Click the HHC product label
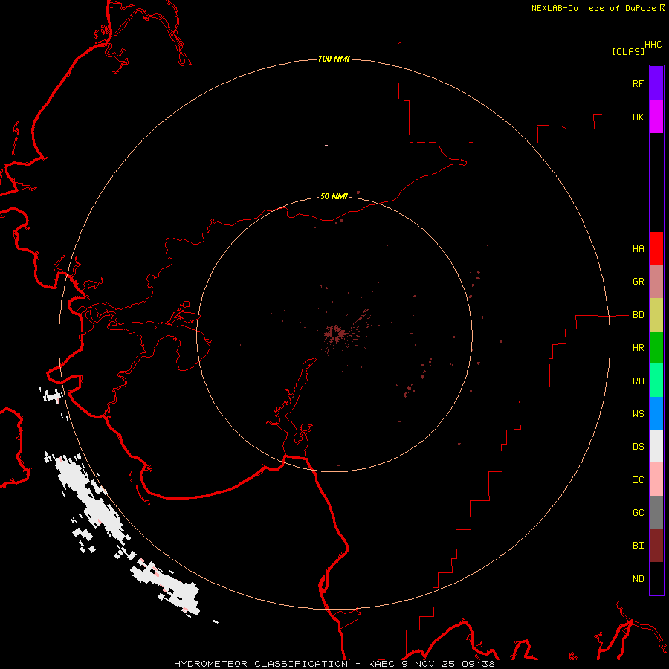Image resolution: width=669 pixels, height=669 pixels. point(653,45)
